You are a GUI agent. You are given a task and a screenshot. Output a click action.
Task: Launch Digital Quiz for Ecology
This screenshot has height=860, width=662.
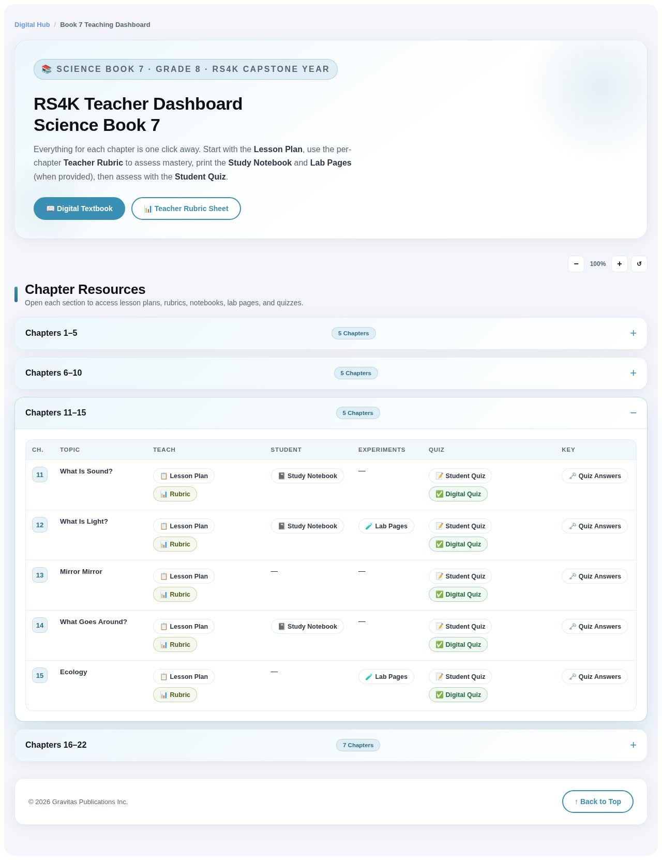(x=458, y=695)
